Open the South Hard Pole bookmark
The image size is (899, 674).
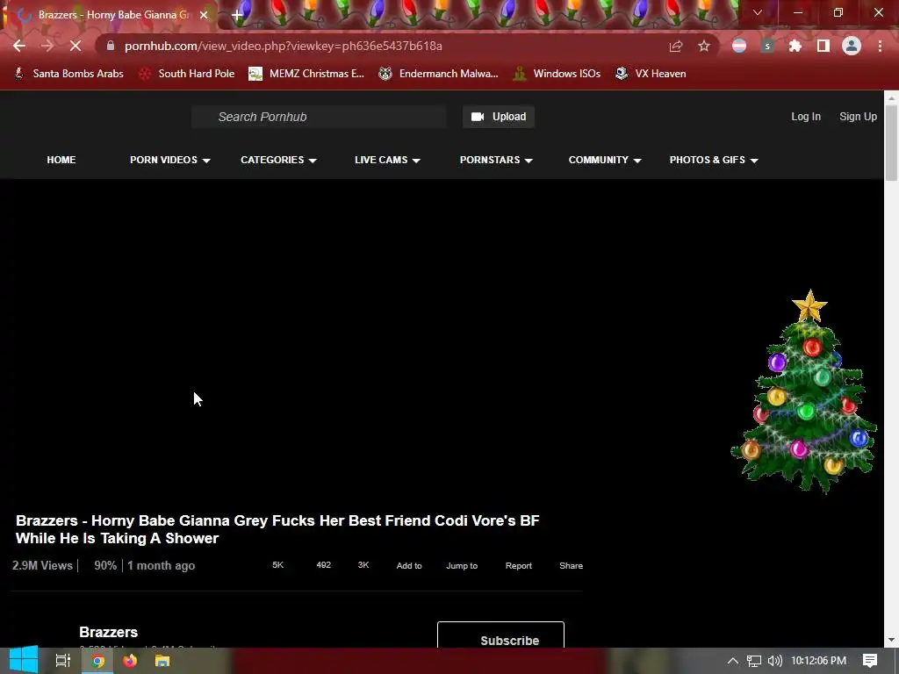pyautogui.click(x=187, y=74)
